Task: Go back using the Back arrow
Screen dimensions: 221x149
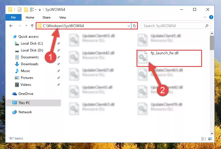Action: [x=11, y=26]
